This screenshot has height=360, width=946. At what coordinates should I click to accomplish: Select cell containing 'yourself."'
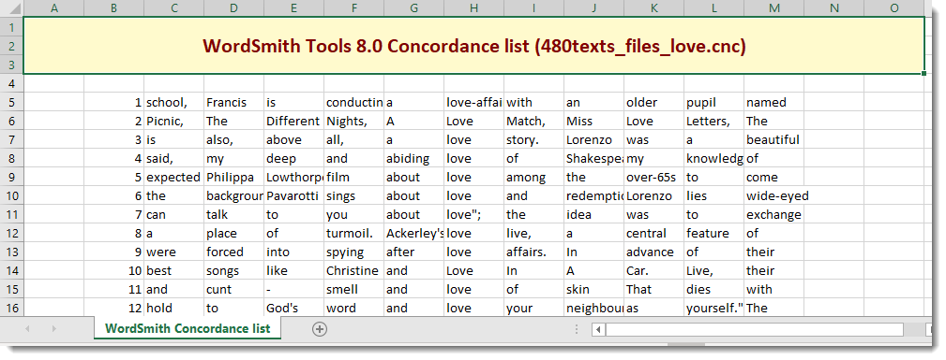(714, 308)
